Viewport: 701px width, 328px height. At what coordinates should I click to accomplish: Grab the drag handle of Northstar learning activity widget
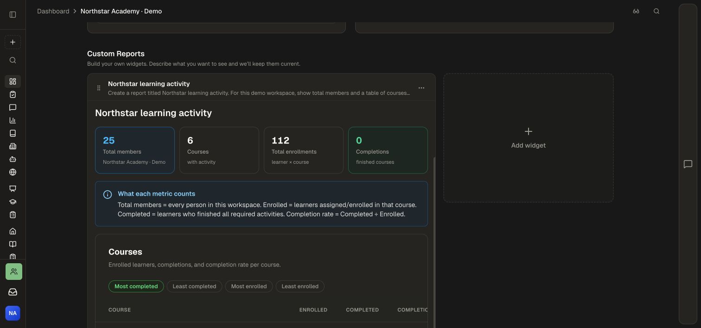point(98,88)
